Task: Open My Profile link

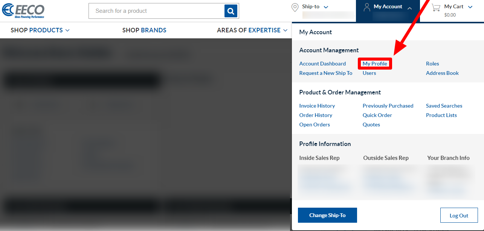Action: [x=375, y=64]
